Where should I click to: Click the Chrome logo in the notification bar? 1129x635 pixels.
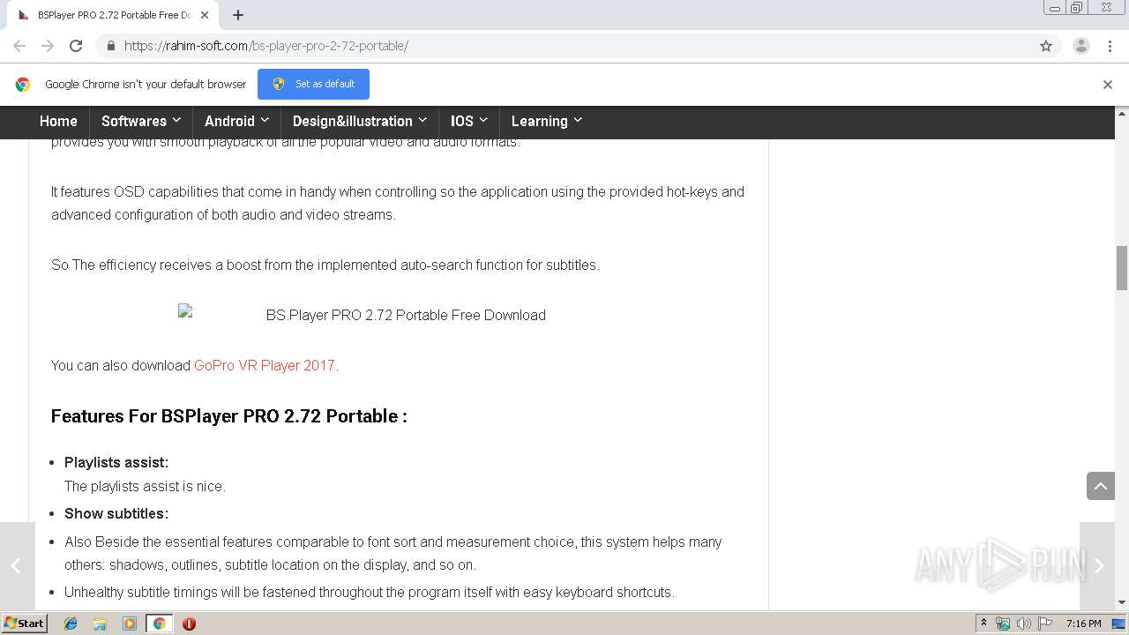click(x=23, y=85)
